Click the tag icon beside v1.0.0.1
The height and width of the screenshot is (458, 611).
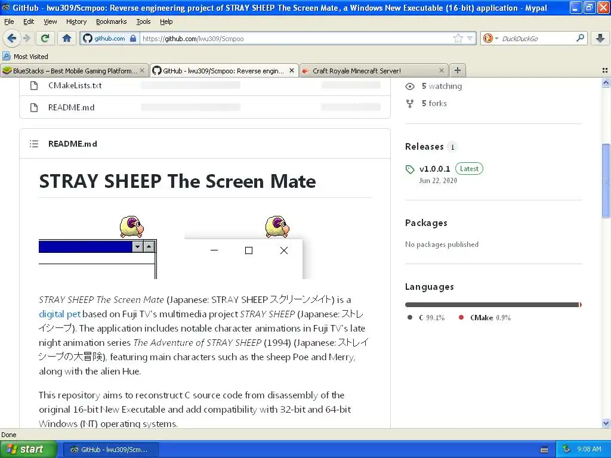pos(410,169)
